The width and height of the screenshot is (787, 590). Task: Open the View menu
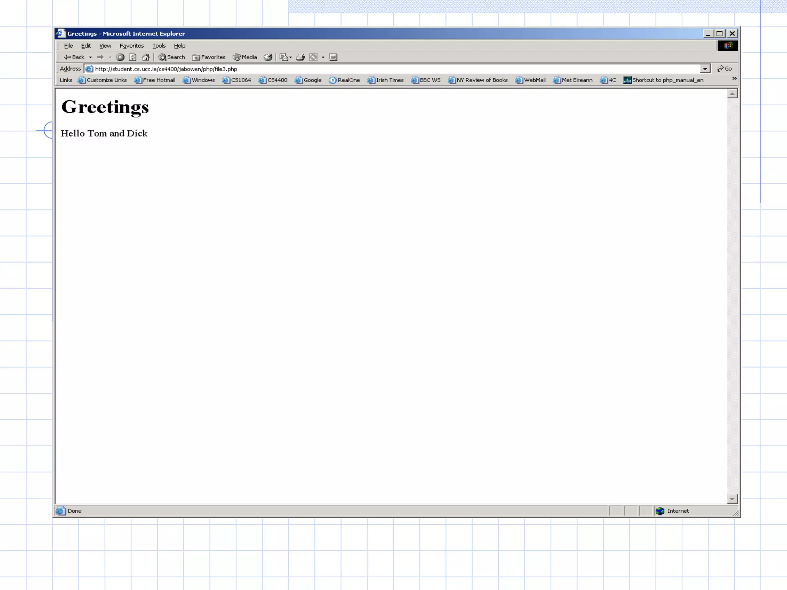click(x=105, y=46)
